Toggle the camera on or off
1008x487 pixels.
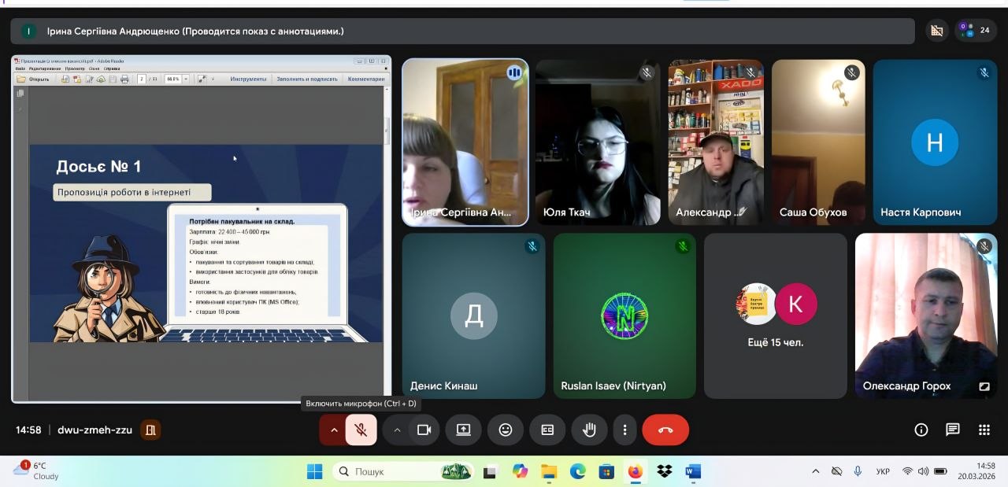click(424, 430)
